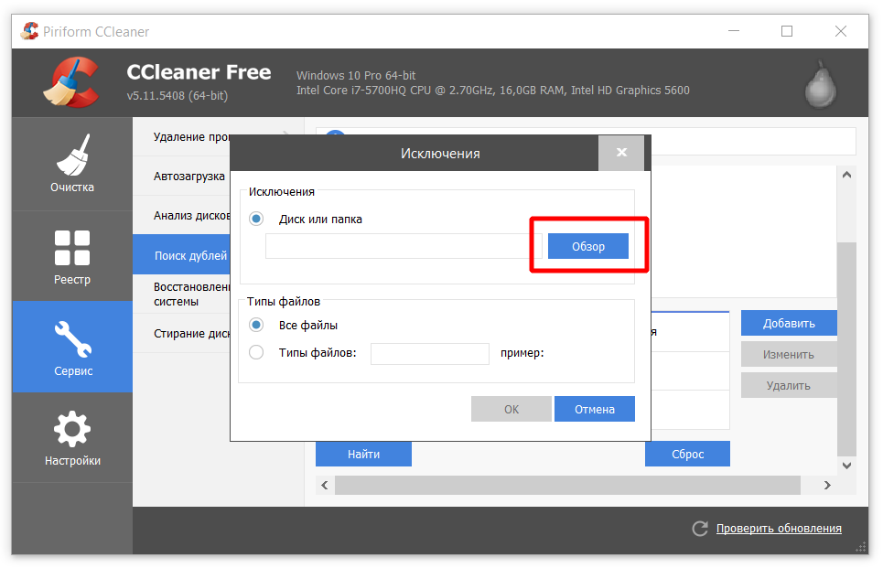Open the Очистка (Cleaner) section icon

point(72,156)
